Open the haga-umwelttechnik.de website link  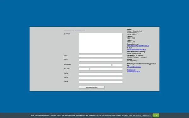(138, 46)
